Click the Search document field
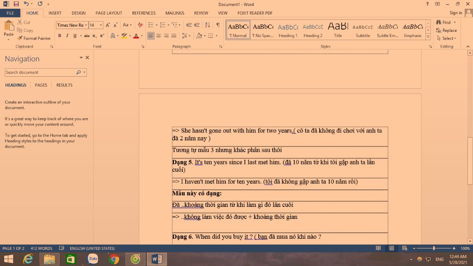This screenshot has height=266, width=473. tap(40, 73)
